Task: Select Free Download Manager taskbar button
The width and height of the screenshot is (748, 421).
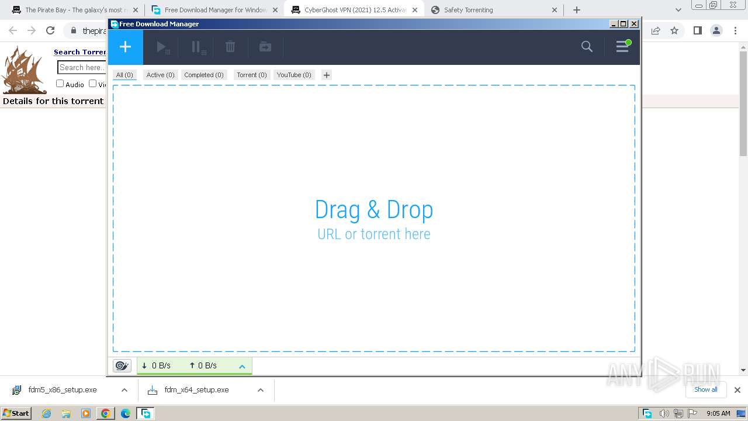Action: tap(146, 413)
